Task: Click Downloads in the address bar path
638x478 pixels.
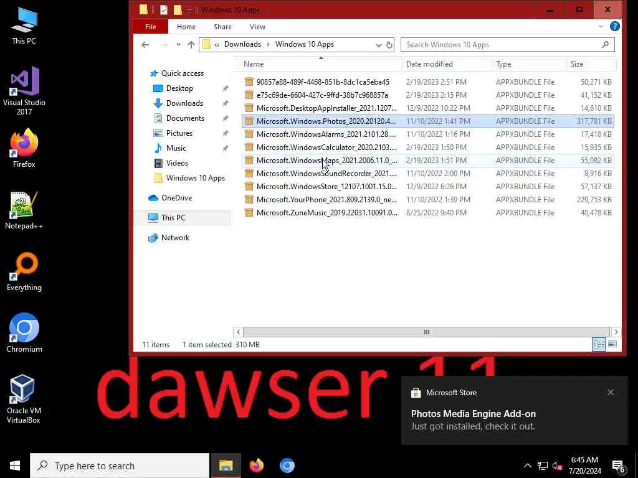Action: click(242, 44)
